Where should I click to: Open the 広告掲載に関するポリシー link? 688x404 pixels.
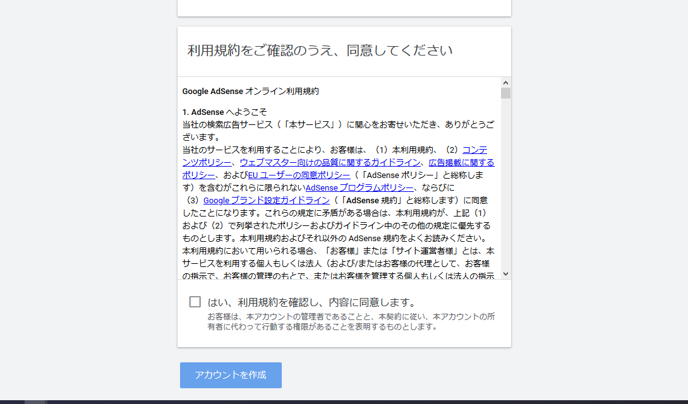[461, 163]
